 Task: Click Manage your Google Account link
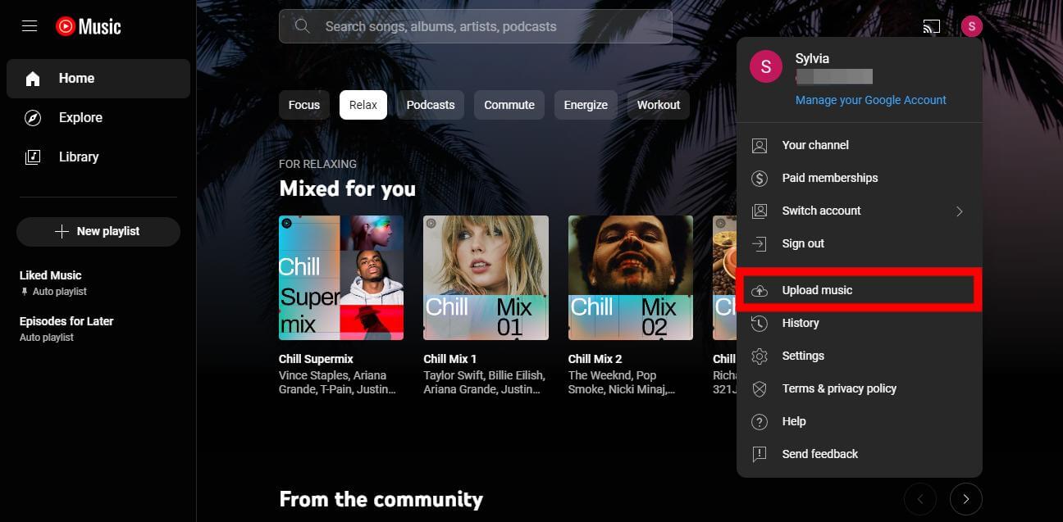pos(871,100)
